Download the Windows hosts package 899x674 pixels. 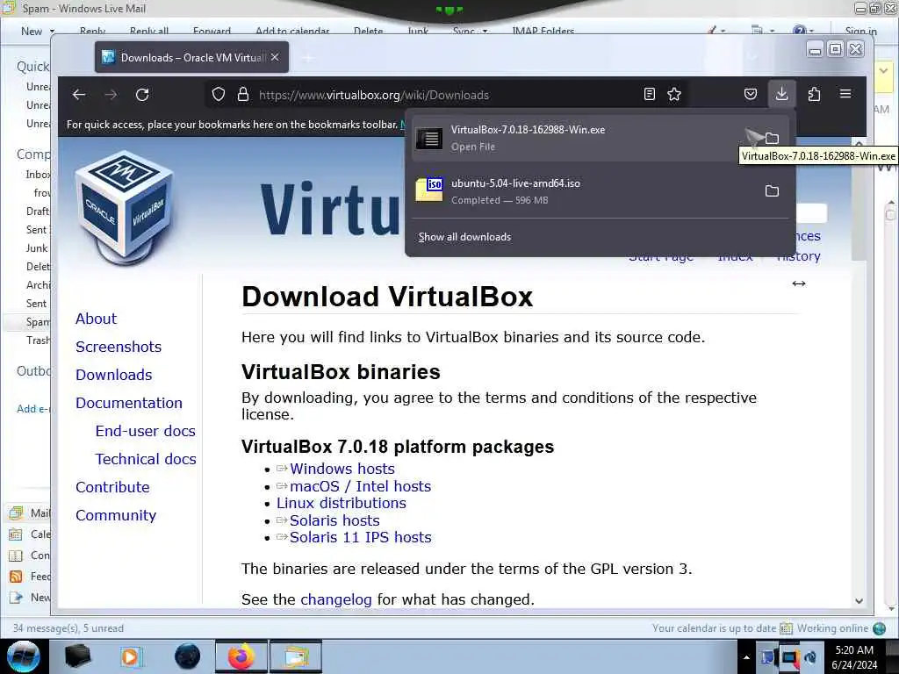[x=342, y=469]
